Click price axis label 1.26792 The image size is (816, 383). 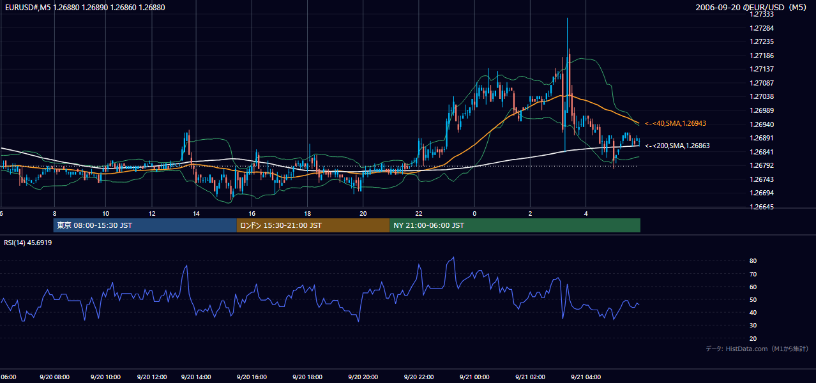761,165
